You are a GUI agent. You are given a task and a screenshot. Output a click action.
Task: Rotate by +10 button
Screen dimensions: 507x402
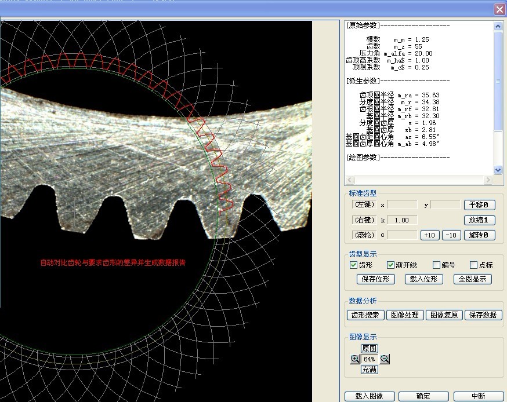pyautogui.click(x=430, y=235)
